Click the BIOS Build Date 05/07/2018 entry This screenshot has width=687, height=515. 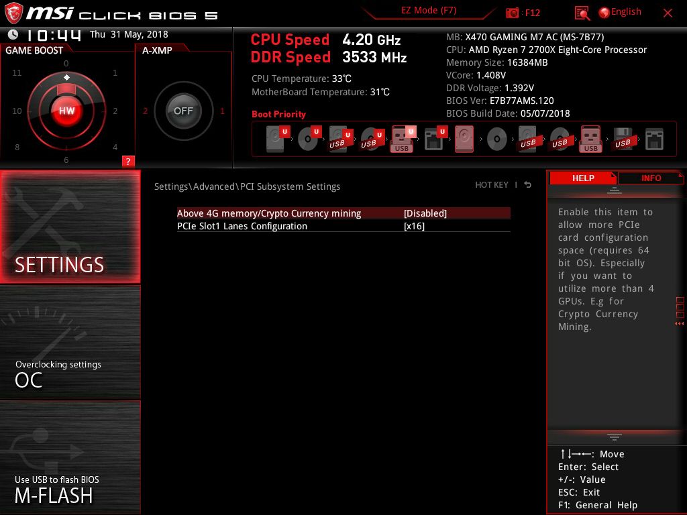(508, 113)
